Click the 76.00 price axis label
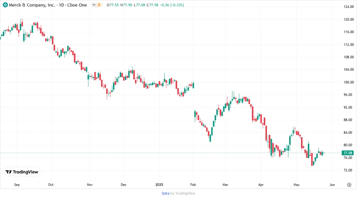357x198 pixels. point(349,157)
